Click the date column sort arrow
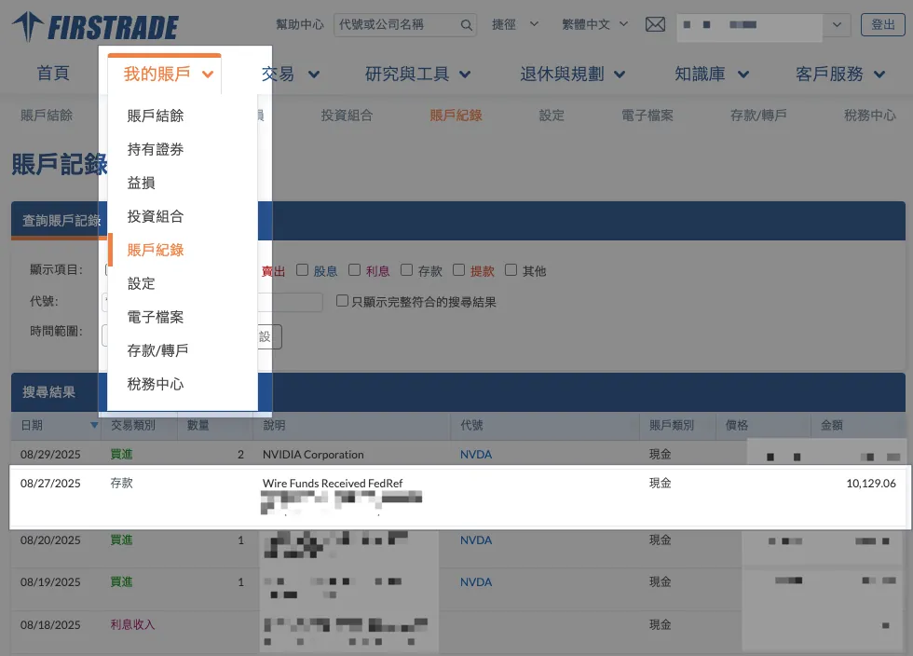 pyautogui.click(x=94, y=425)
